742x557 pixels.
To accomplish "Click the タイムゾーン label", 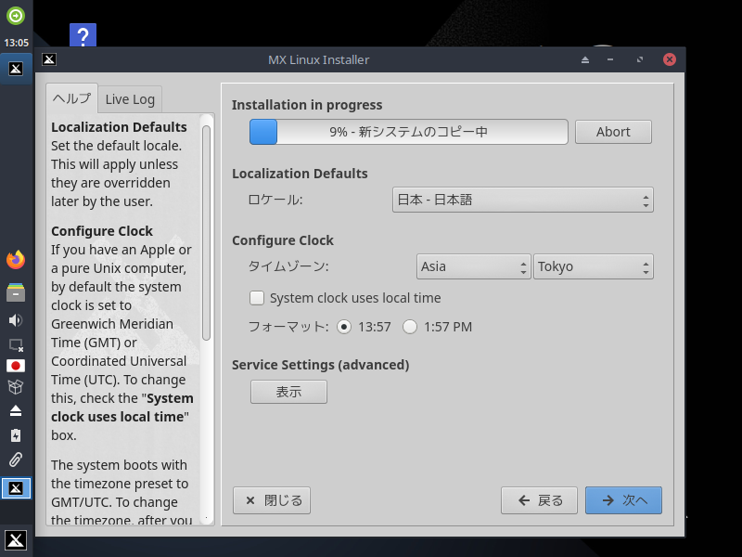I will coord(288,266).
